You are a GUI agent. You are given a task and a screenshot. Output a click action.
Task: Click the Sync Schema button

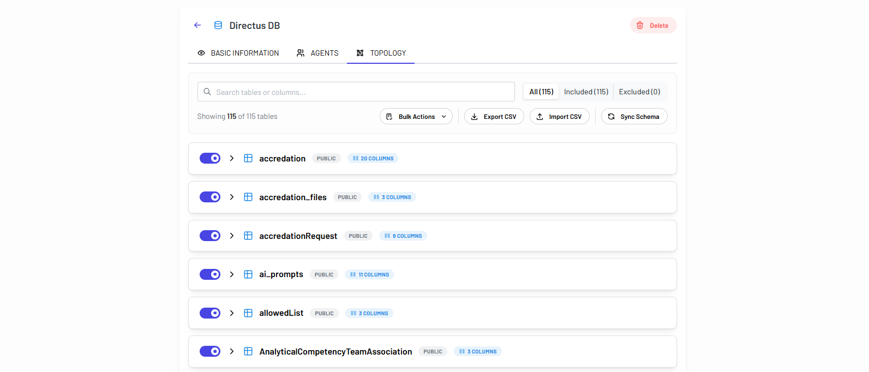click(634, 116)
